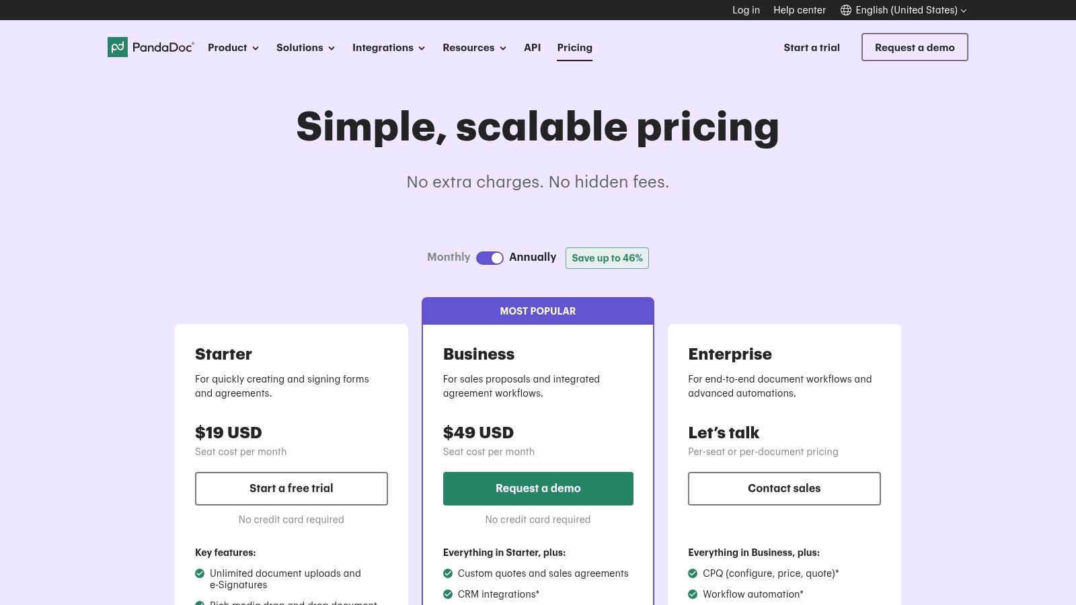Screen dimensions: 1076x605
Task: Click checkmark icon next to CRM integrations
Action: coord(448,594)
